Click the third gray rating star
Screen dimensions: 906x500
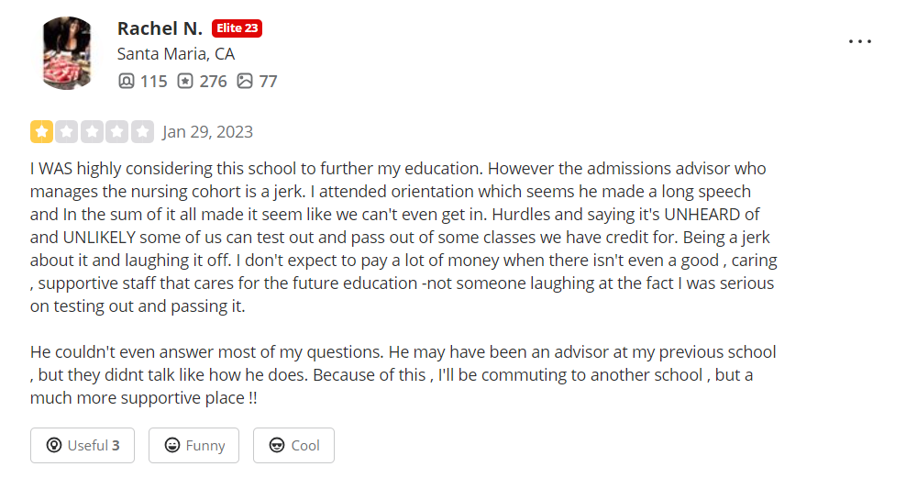click(92, 132)
